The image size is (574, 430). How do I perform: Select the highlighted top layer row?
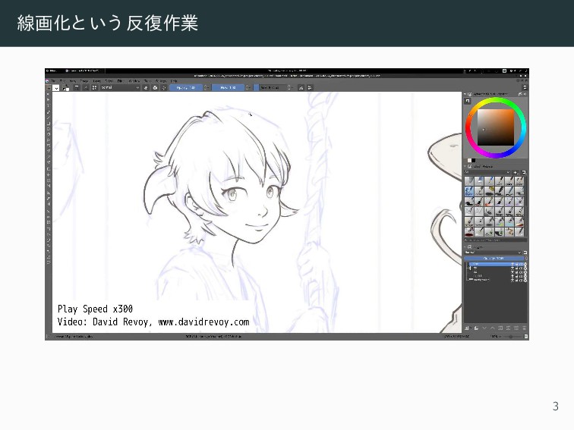pos(496,264)
